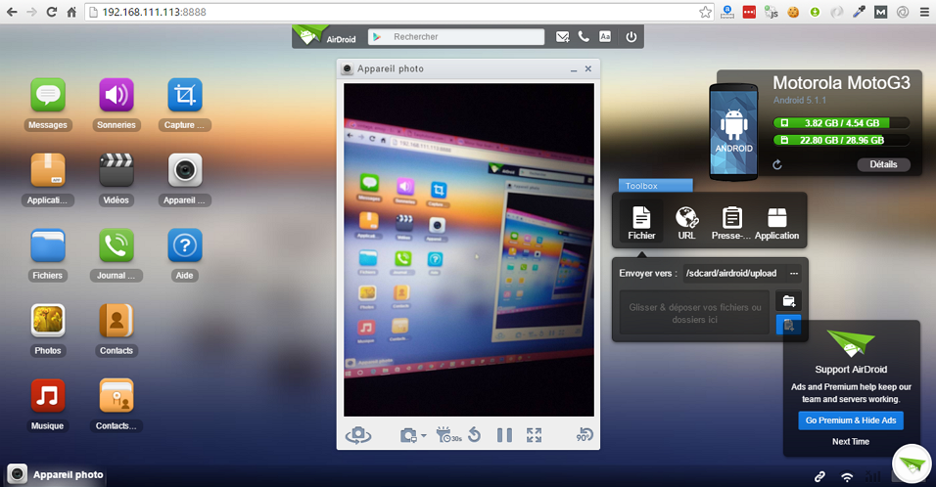The image size is (936, 487).
Task: Close the Appareil photo window
Action: tap(588, 69)
